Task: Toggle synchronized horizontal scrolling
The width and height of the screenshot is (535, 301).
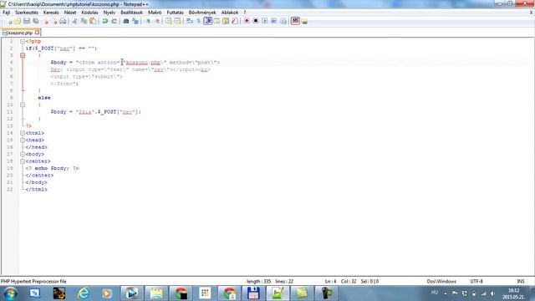Action: (x=177, y=21)
